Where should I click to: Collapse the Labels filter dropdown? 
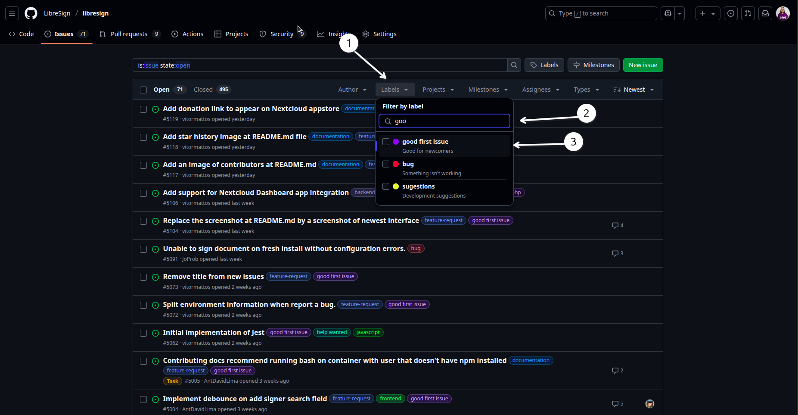[395, 90]
